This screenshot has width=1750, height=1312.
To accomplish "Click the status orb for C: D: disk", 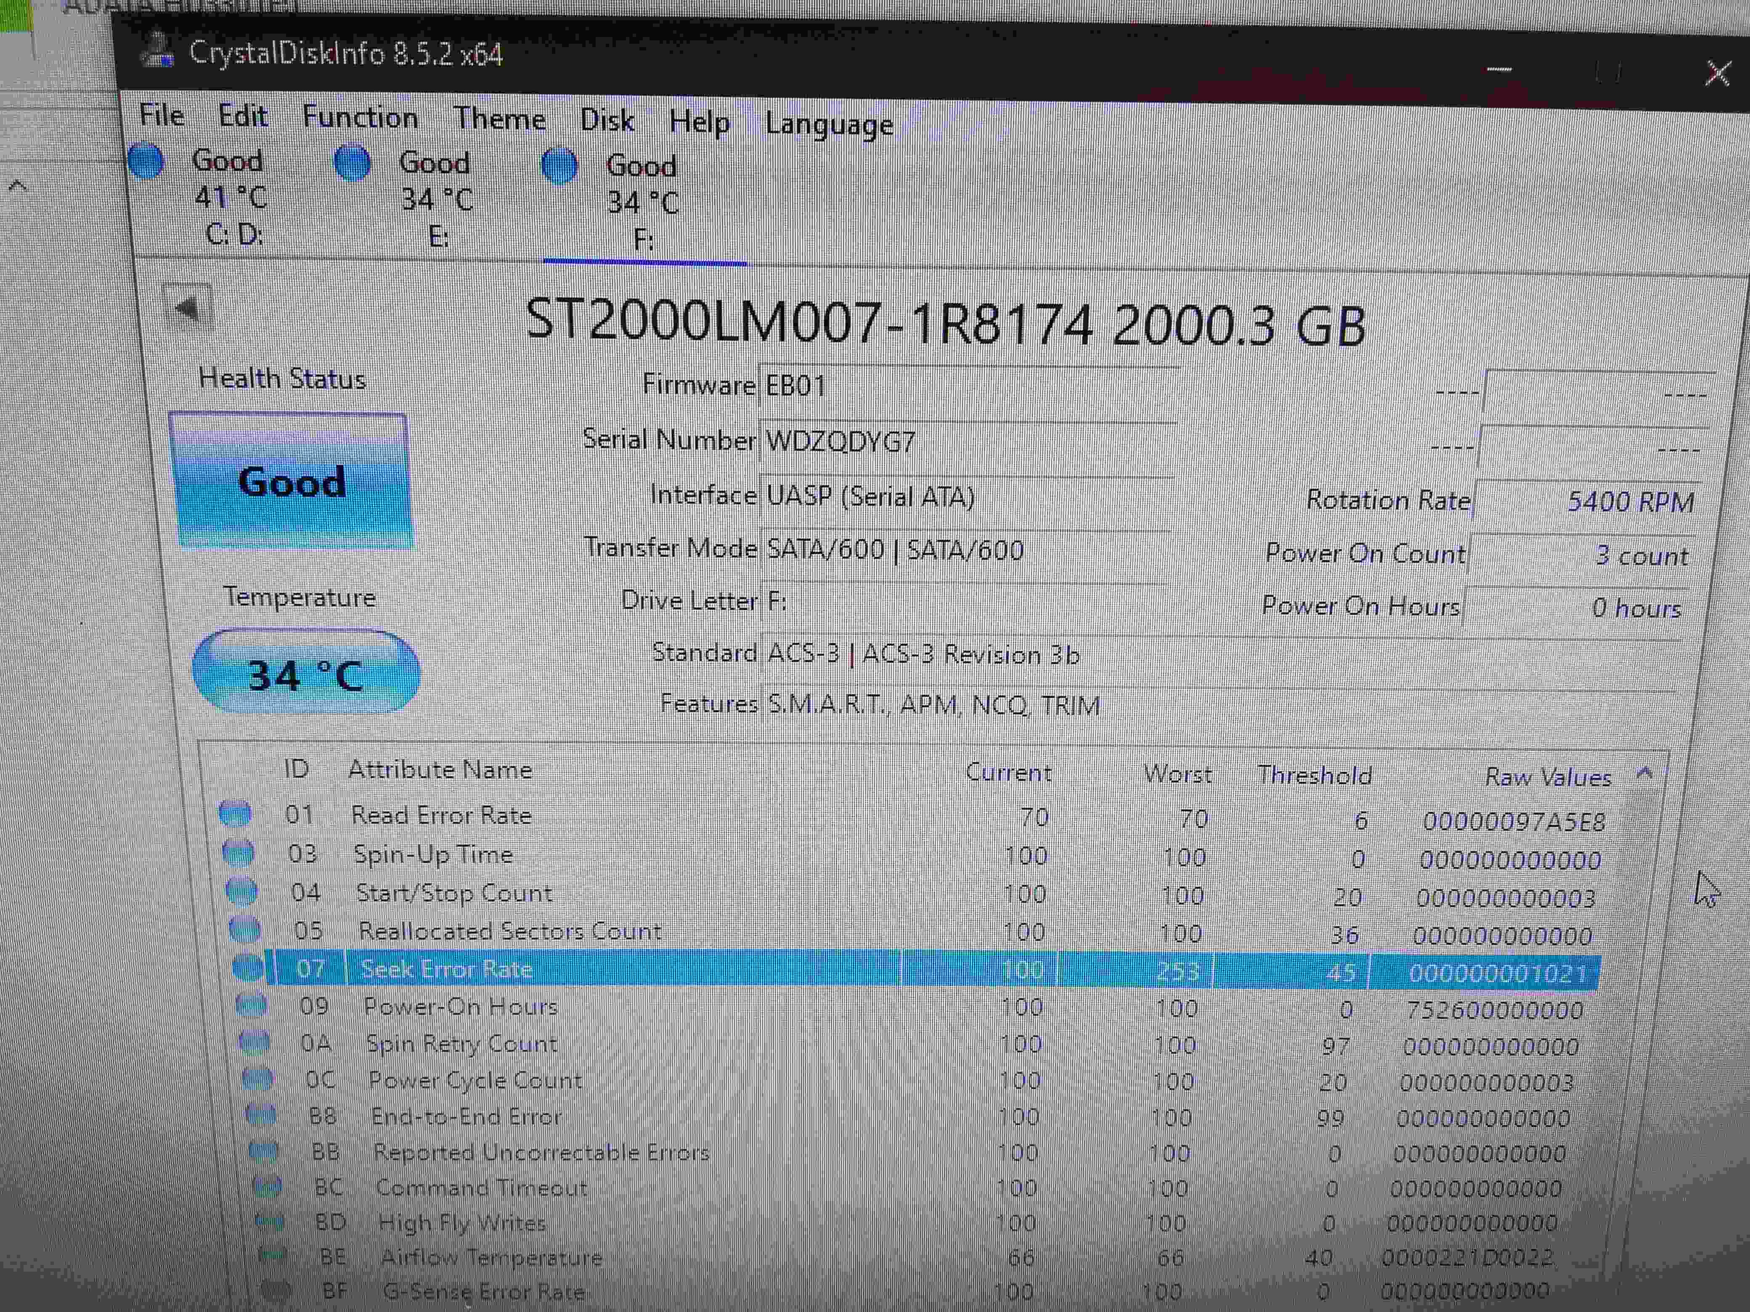I will (146, 161).
